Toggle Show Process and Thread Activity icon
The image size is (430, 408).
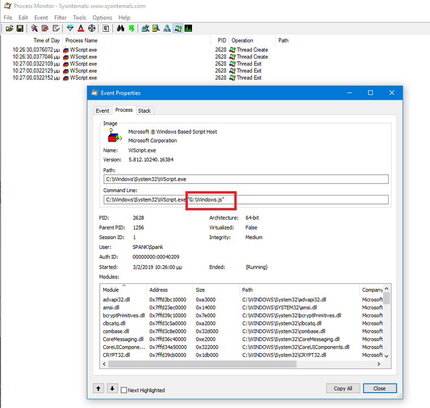pos(178,28)
